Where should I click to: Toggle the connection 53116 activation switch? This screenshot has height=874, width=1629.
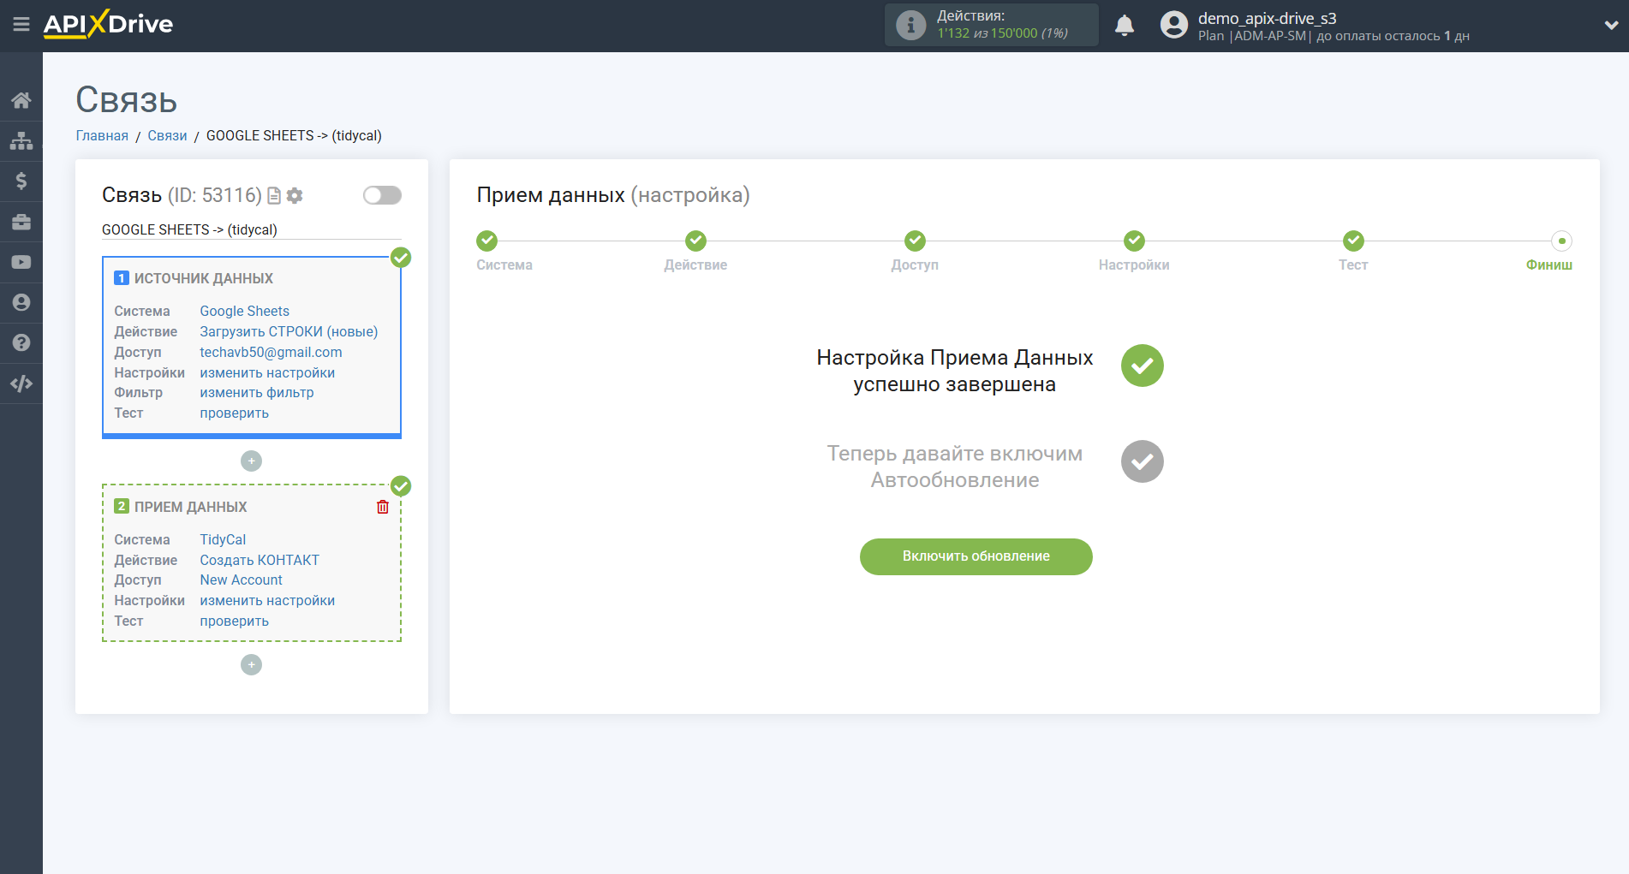click(381, 195)
